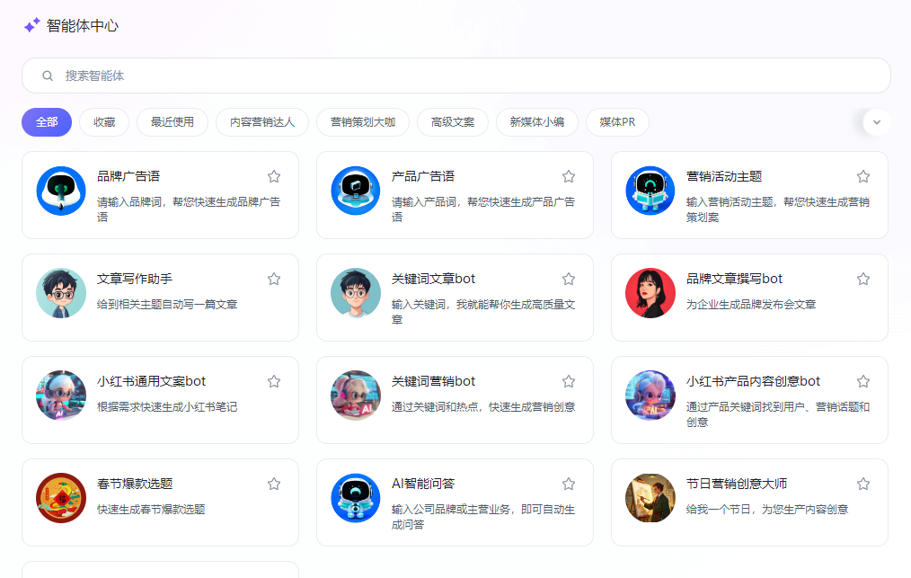Screen dimensions: 911x578
Task: Star the AI智能问答 agent
Action: (569, 484)
